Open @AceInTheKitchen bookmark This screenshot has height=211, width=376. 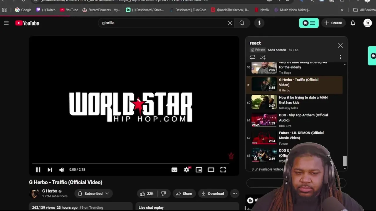click(230, 10)
